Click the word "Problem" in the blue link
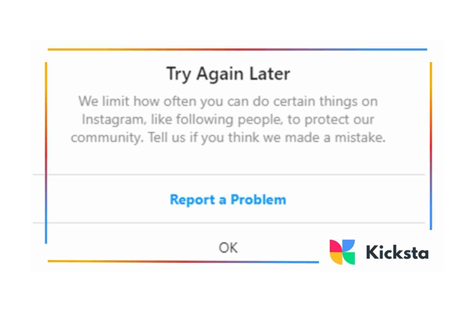Image resolution: width=472 pixels, height=314 pixels. pos(258,200)
